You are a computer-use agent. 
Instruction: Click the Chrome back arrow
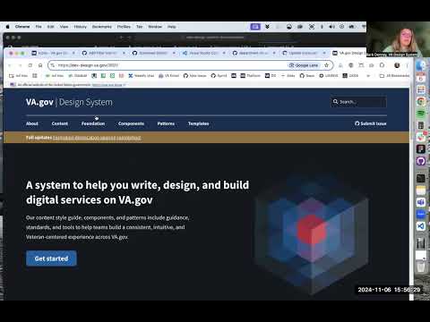click(10, 65)
